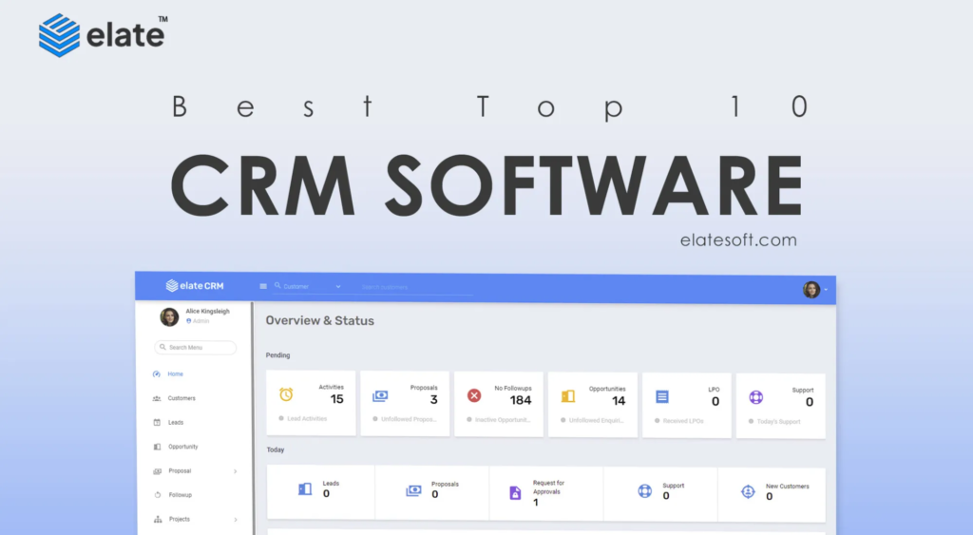Open the Proposal menu item
Screen dimensions: 973x535
point(180,470)
